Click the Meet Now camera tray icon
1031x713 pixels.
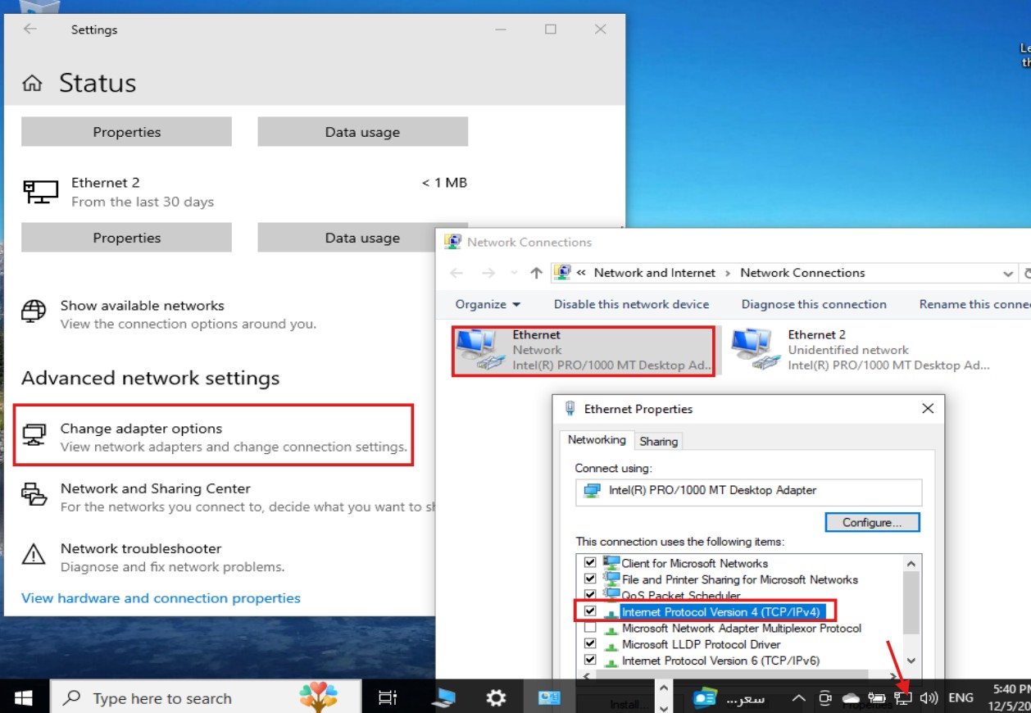pyautogui.click(x=825, y=698)
